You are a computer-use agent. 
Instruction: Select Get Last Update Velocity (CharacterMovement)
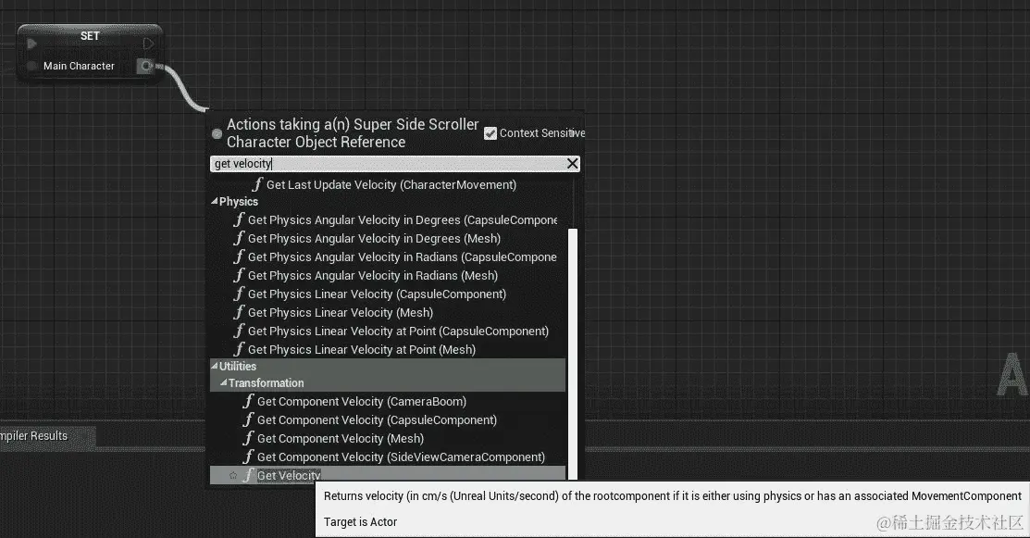click(391, 184)
